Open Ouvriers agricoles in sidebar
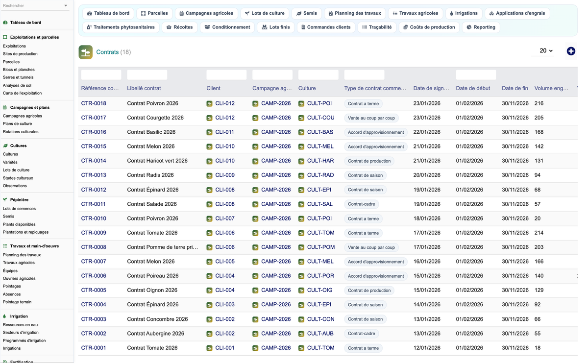This screenshot has width=588, height=364. [19, 279]
